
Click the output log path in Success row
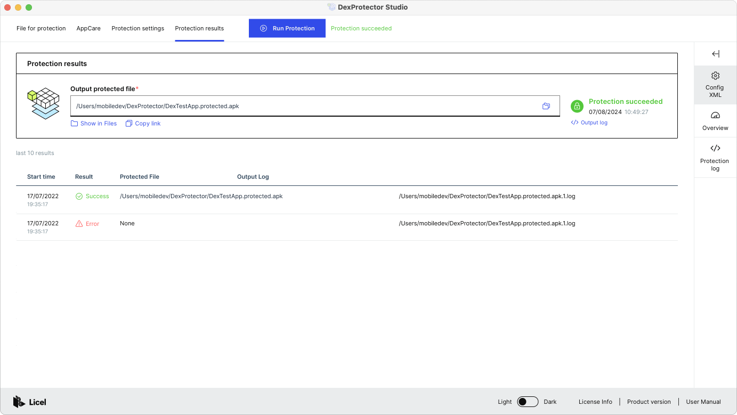(x=487, y=196)
